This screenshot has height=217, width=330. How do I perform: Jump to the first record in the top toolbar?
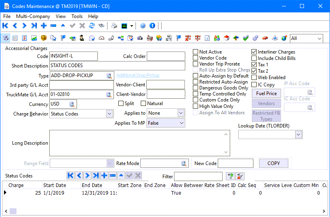5,26
